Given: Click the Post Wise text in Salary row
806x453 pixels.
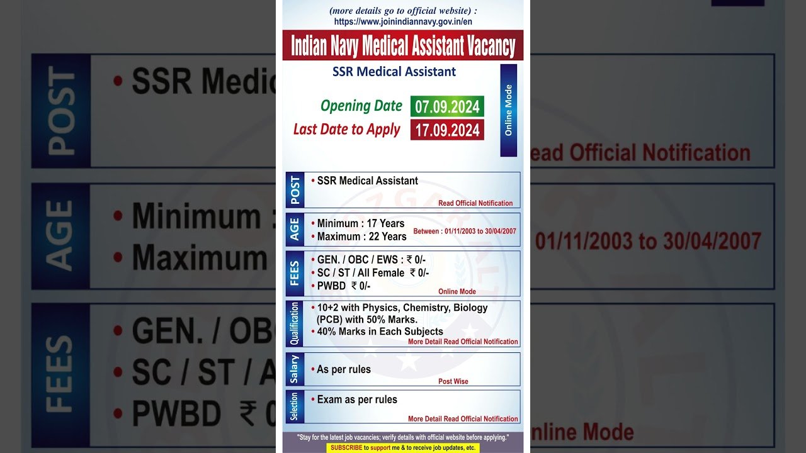Looking at the screenshot, I should (453, 381).
